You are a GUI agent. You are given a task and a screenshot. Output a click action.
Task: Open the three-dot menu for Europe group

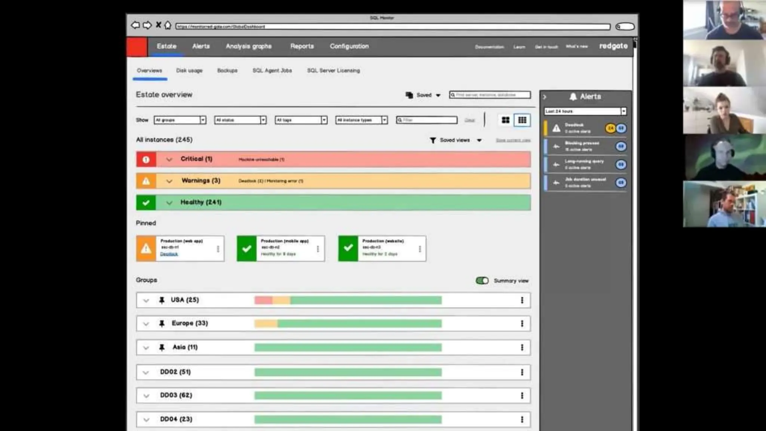coord(522,324)
